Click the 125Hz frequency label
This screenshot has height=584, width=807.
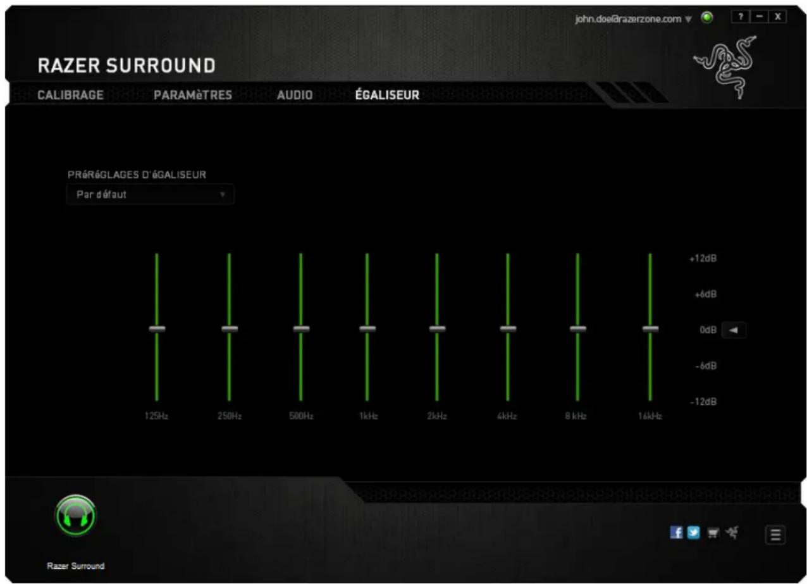(x=156, y=416)
